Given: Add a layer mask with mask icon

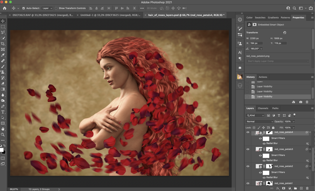Looking at the screenshot, I should pyautogui.click(x=284, y=188).
